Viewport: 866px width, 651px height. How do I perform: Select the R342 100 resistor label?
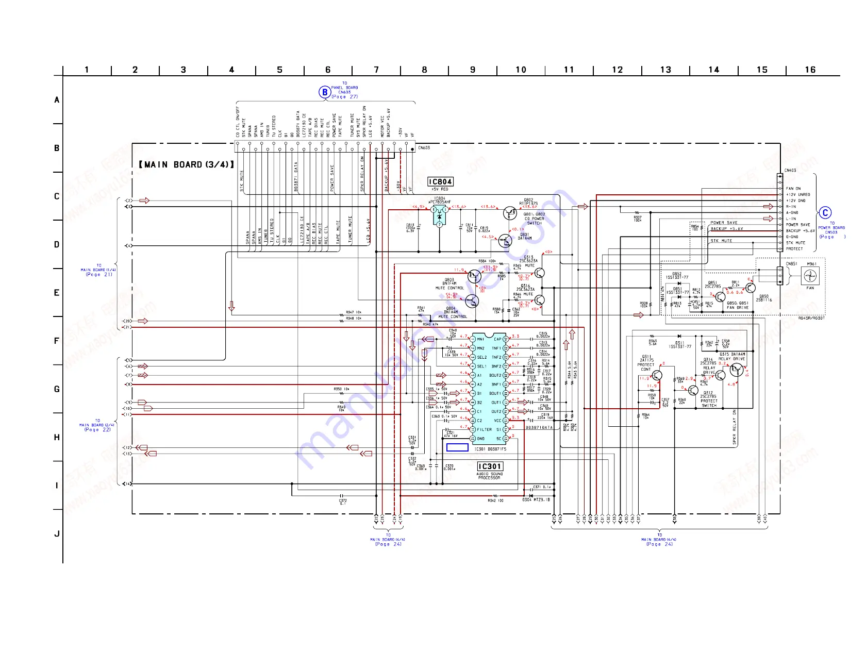(x=495, y=500)
